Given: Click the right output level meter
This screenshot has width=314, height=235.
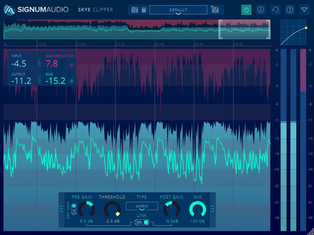Looking at the screenshot, I should (x=294, y=140).
